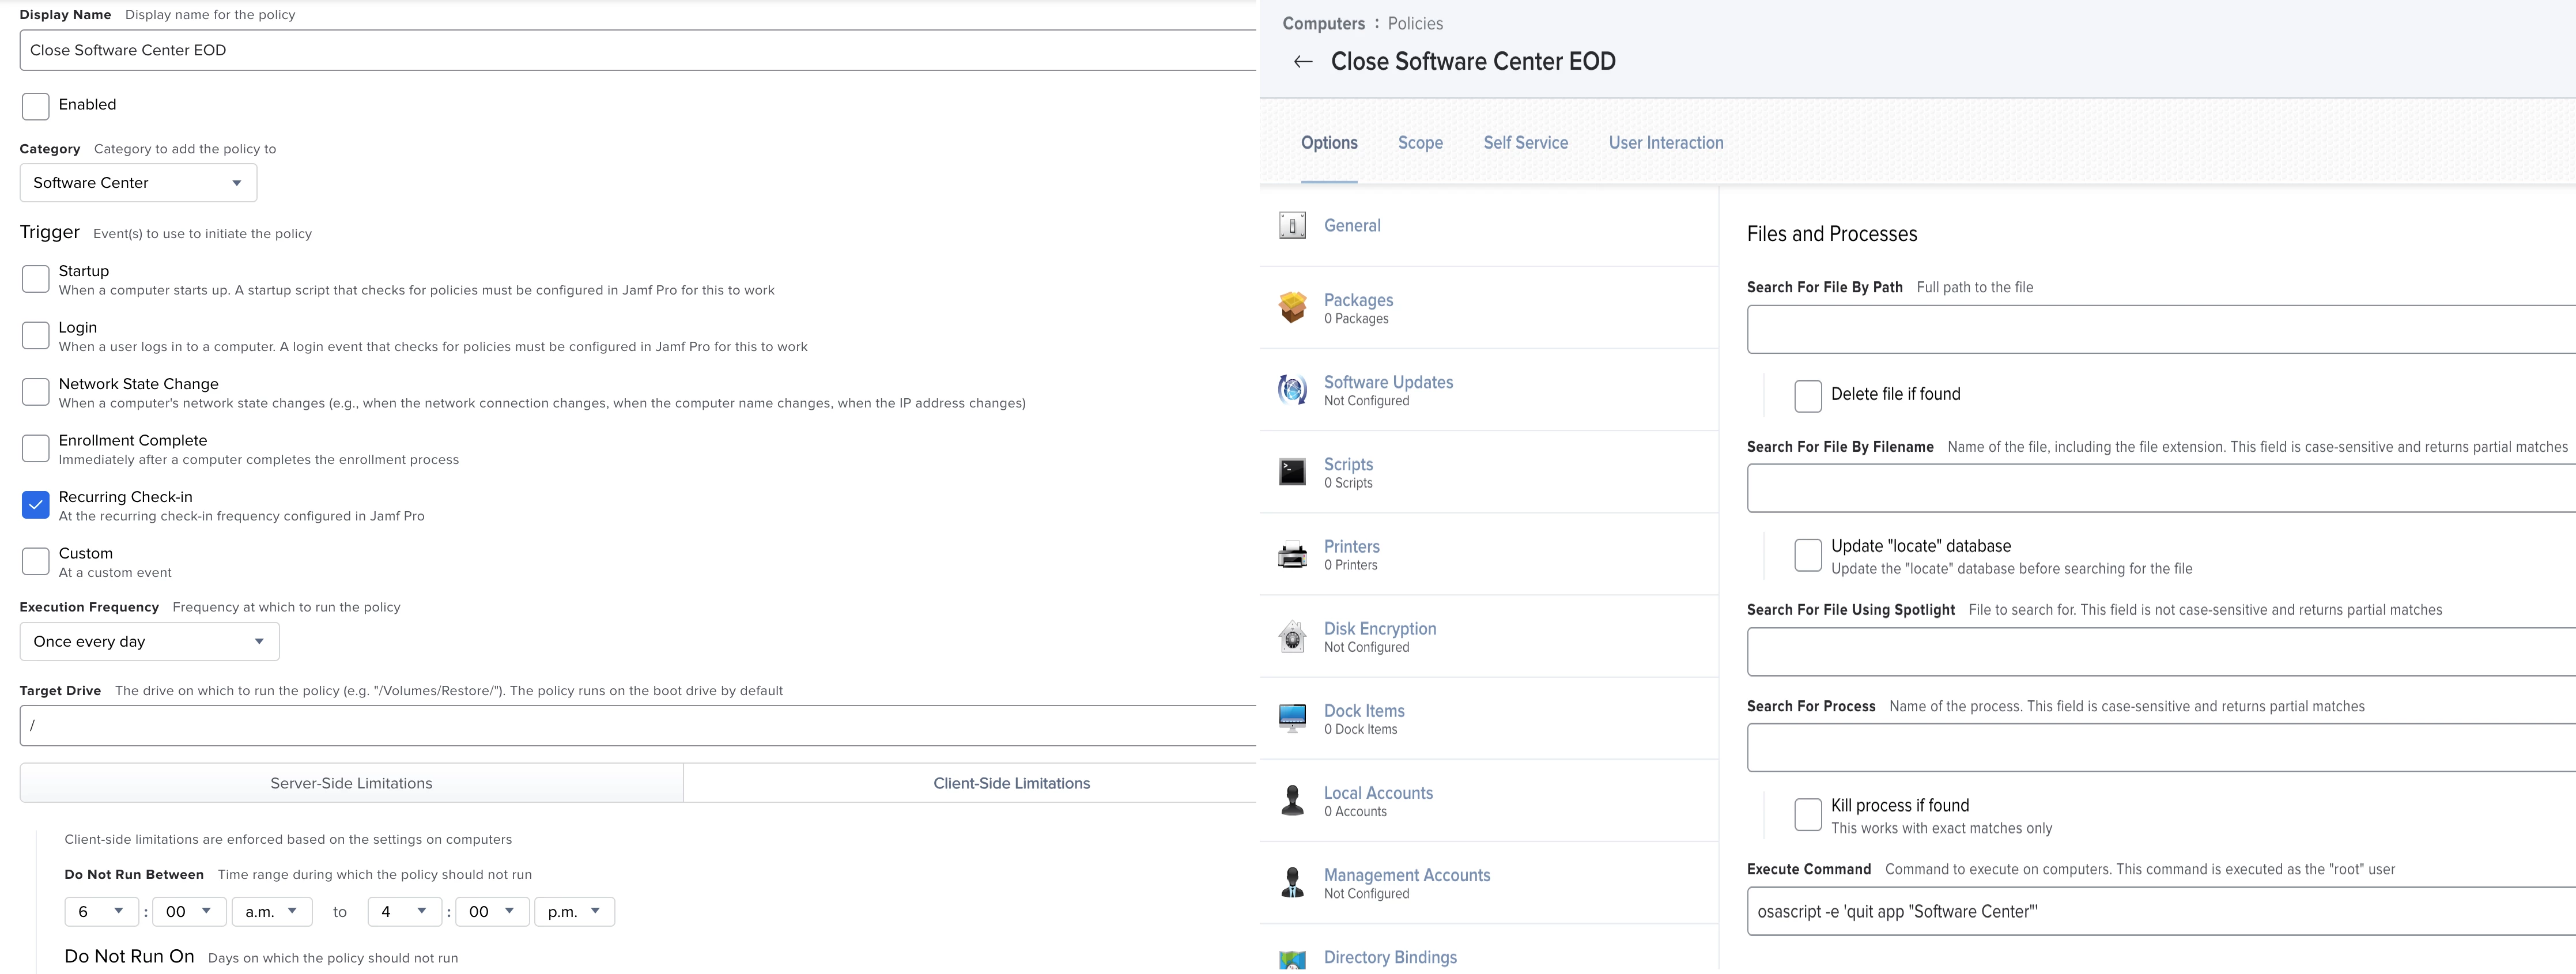The image size is (2576, 974).
Task: Enable the Network State Change trigger
Action: 36,392
